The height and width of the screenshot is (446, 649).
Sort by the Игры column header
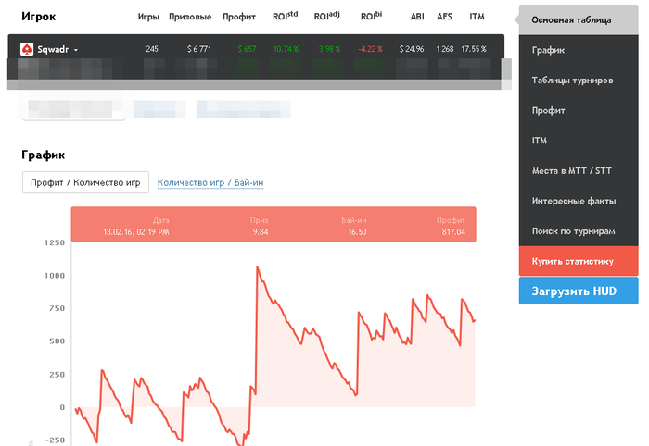tap(148, 17)
